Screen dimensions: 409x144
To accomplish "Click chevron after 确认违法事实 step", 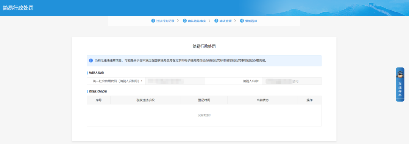I will pyautogui.click(x=209, y=21).
